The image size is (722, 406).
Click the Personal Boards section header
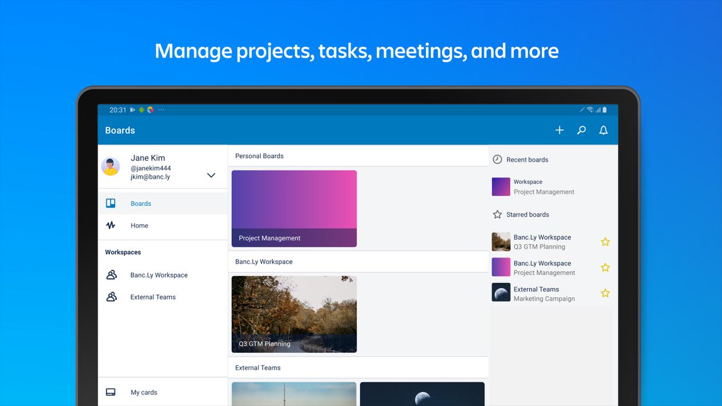click(358, 156)
